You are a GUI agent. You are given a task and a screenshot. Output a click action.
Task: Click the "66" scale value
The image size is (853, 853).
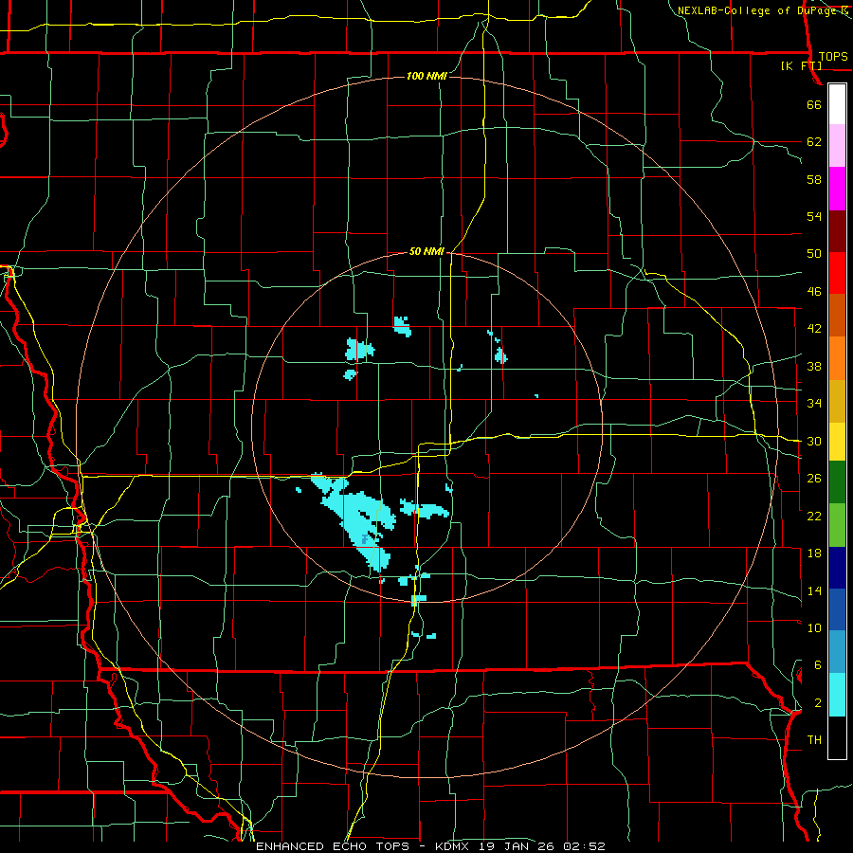pos(814,105)
